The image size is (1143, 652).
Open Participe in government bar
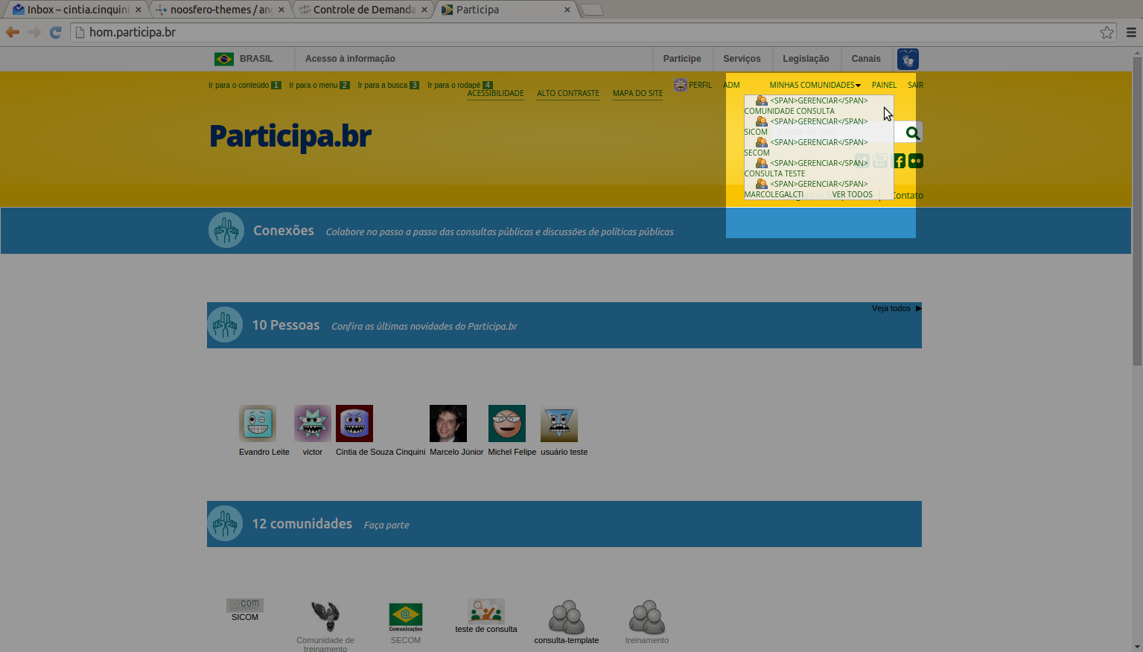coord(682,59)
